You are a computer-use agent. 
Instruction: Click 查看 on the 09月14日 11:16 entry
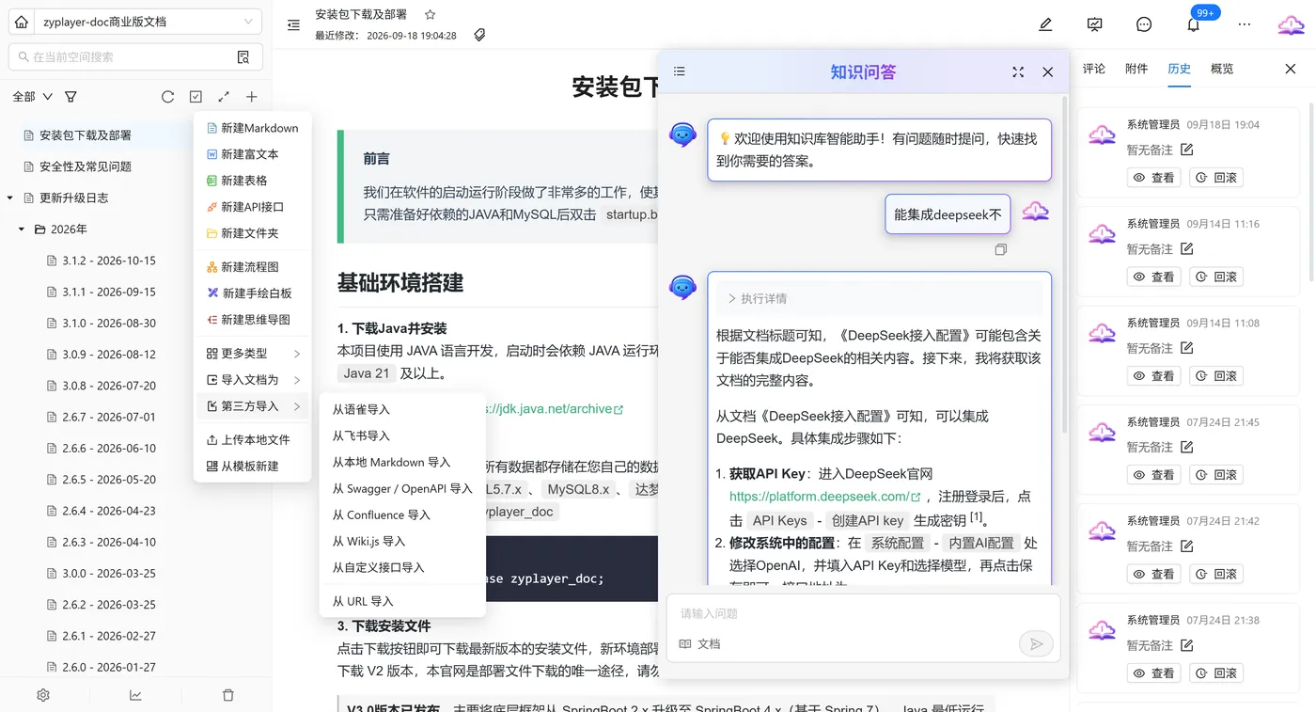pyautogui.click(x=1154, y=277)
